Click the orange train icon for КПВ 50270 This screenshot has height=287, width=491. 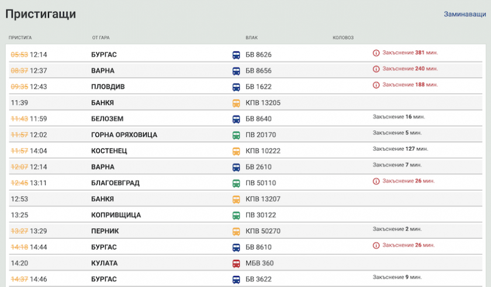tap(236, 231)
